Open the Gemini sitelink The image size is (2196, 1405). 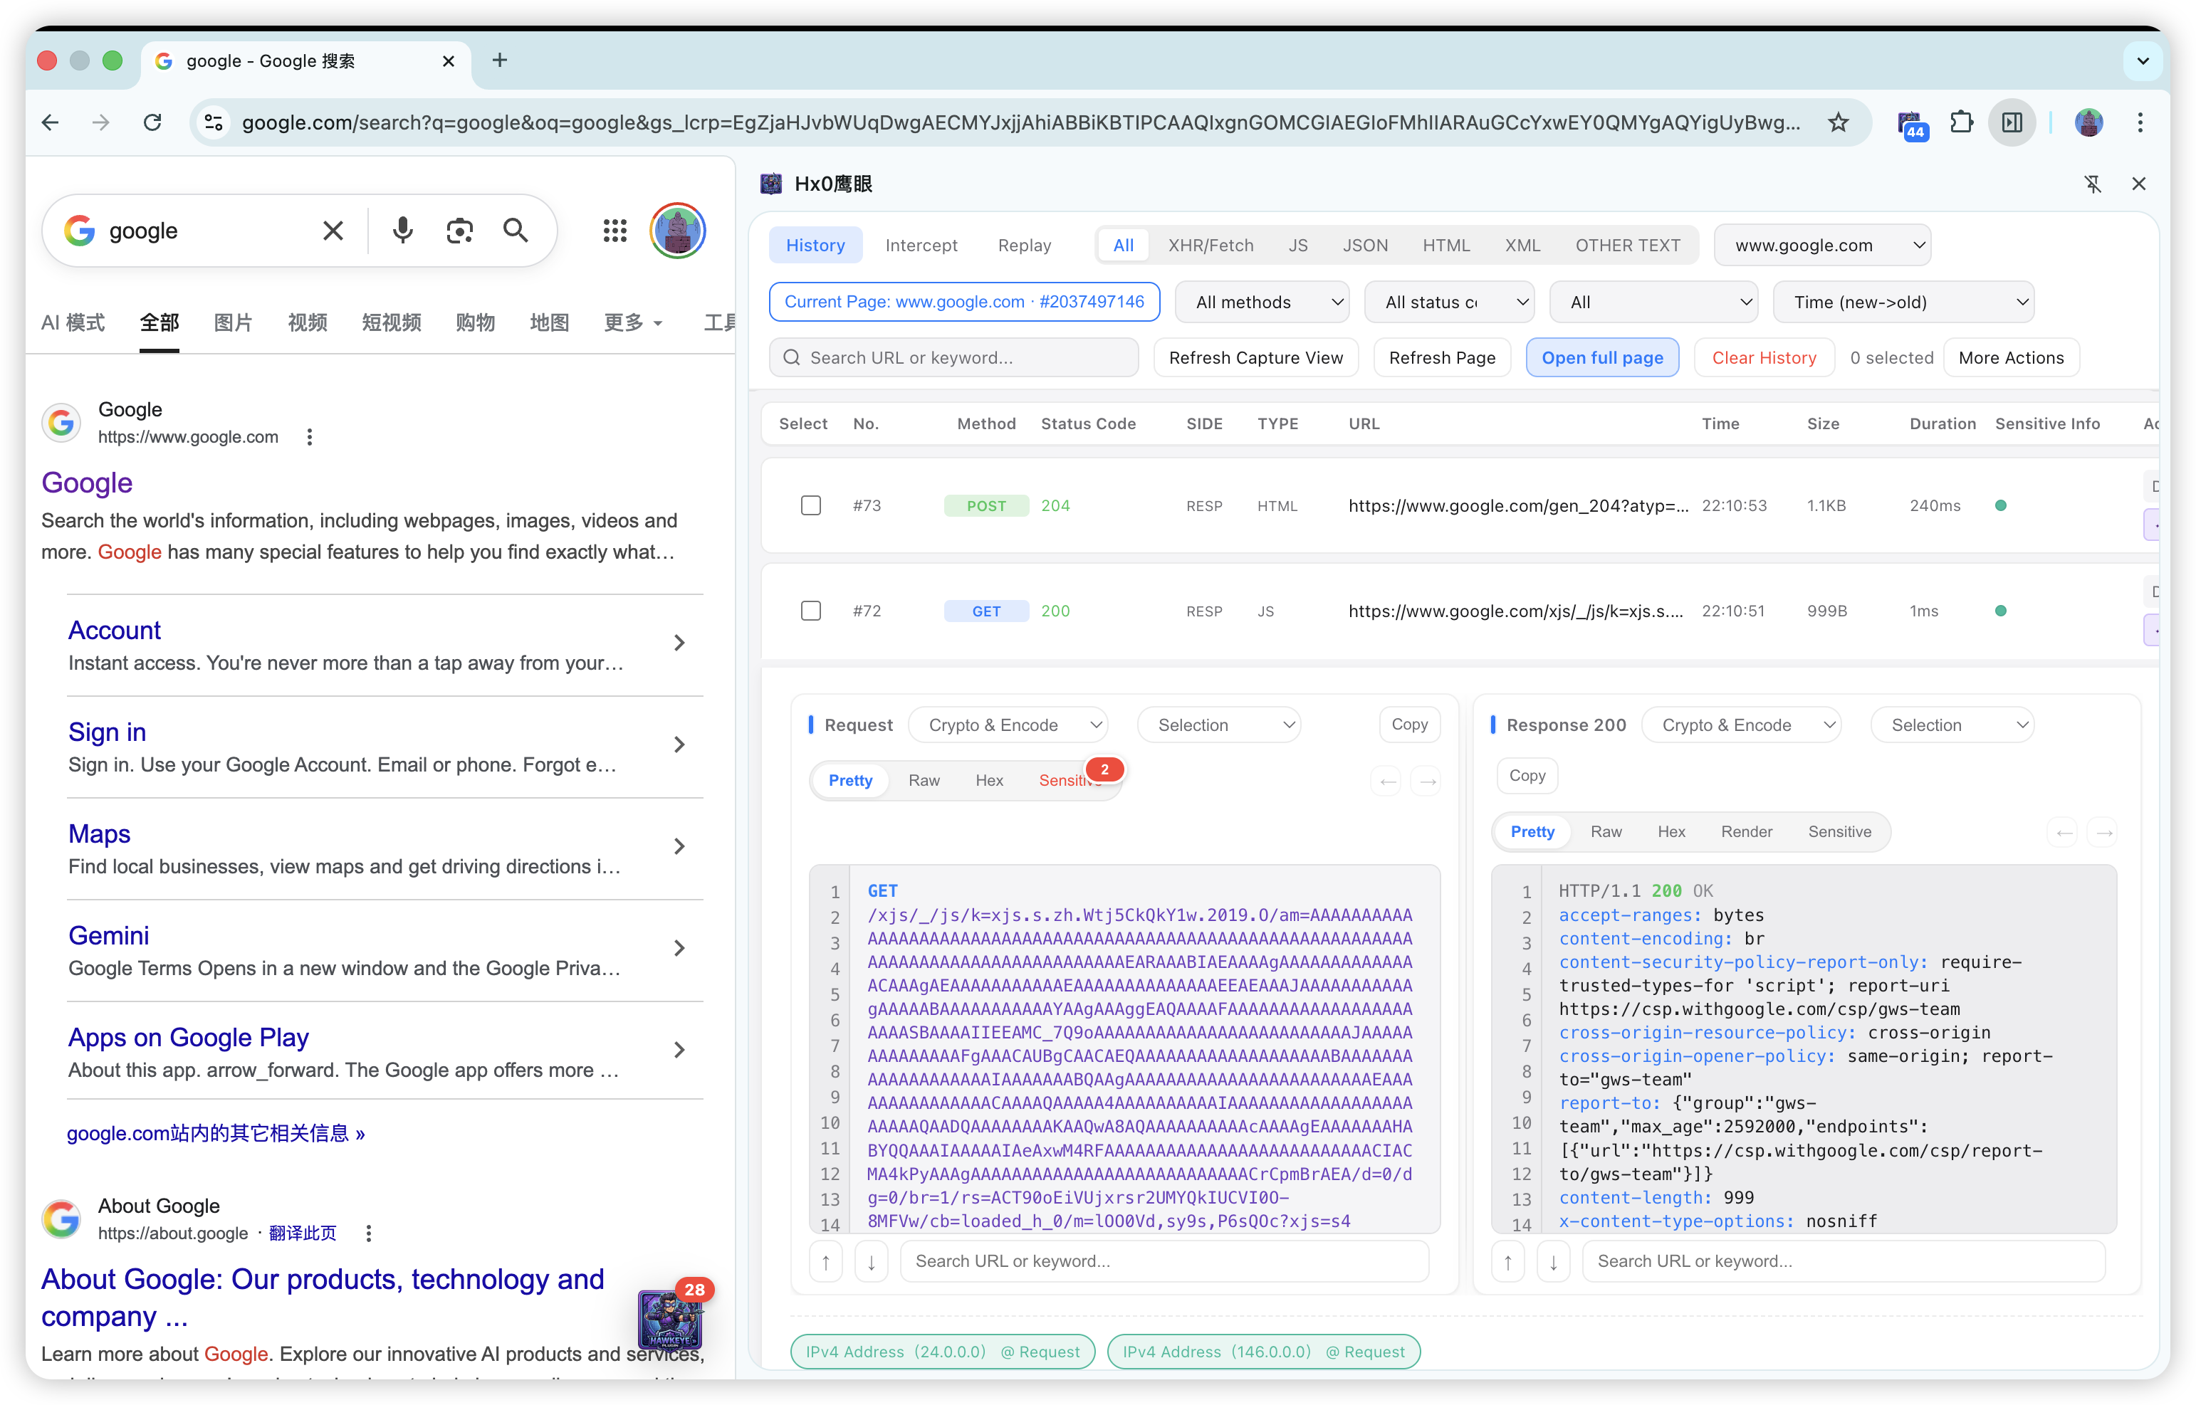coord(109,935)
